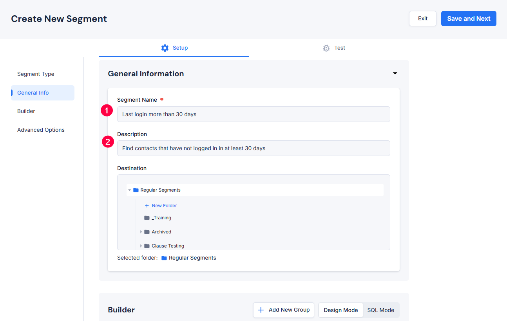The height and width of the screenshot is (321, 507).
Task: Click the Setup gear icon
Action: [x=165, y=48]
